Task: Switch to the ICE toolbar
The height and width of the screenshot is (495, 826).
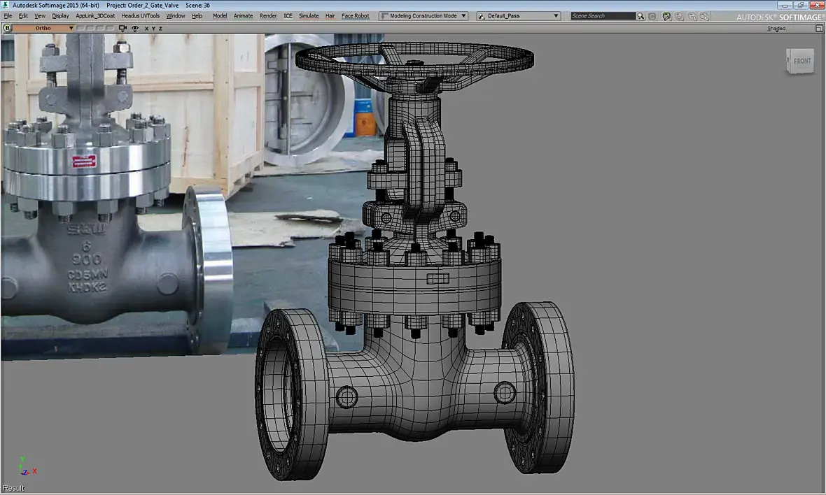Action: (288, 16)
